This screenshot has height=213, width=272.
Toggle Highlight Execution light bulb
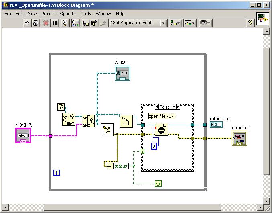point(65,23)
